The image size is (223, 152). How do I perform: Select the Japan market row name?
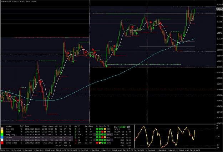click(x=8, y=132)
